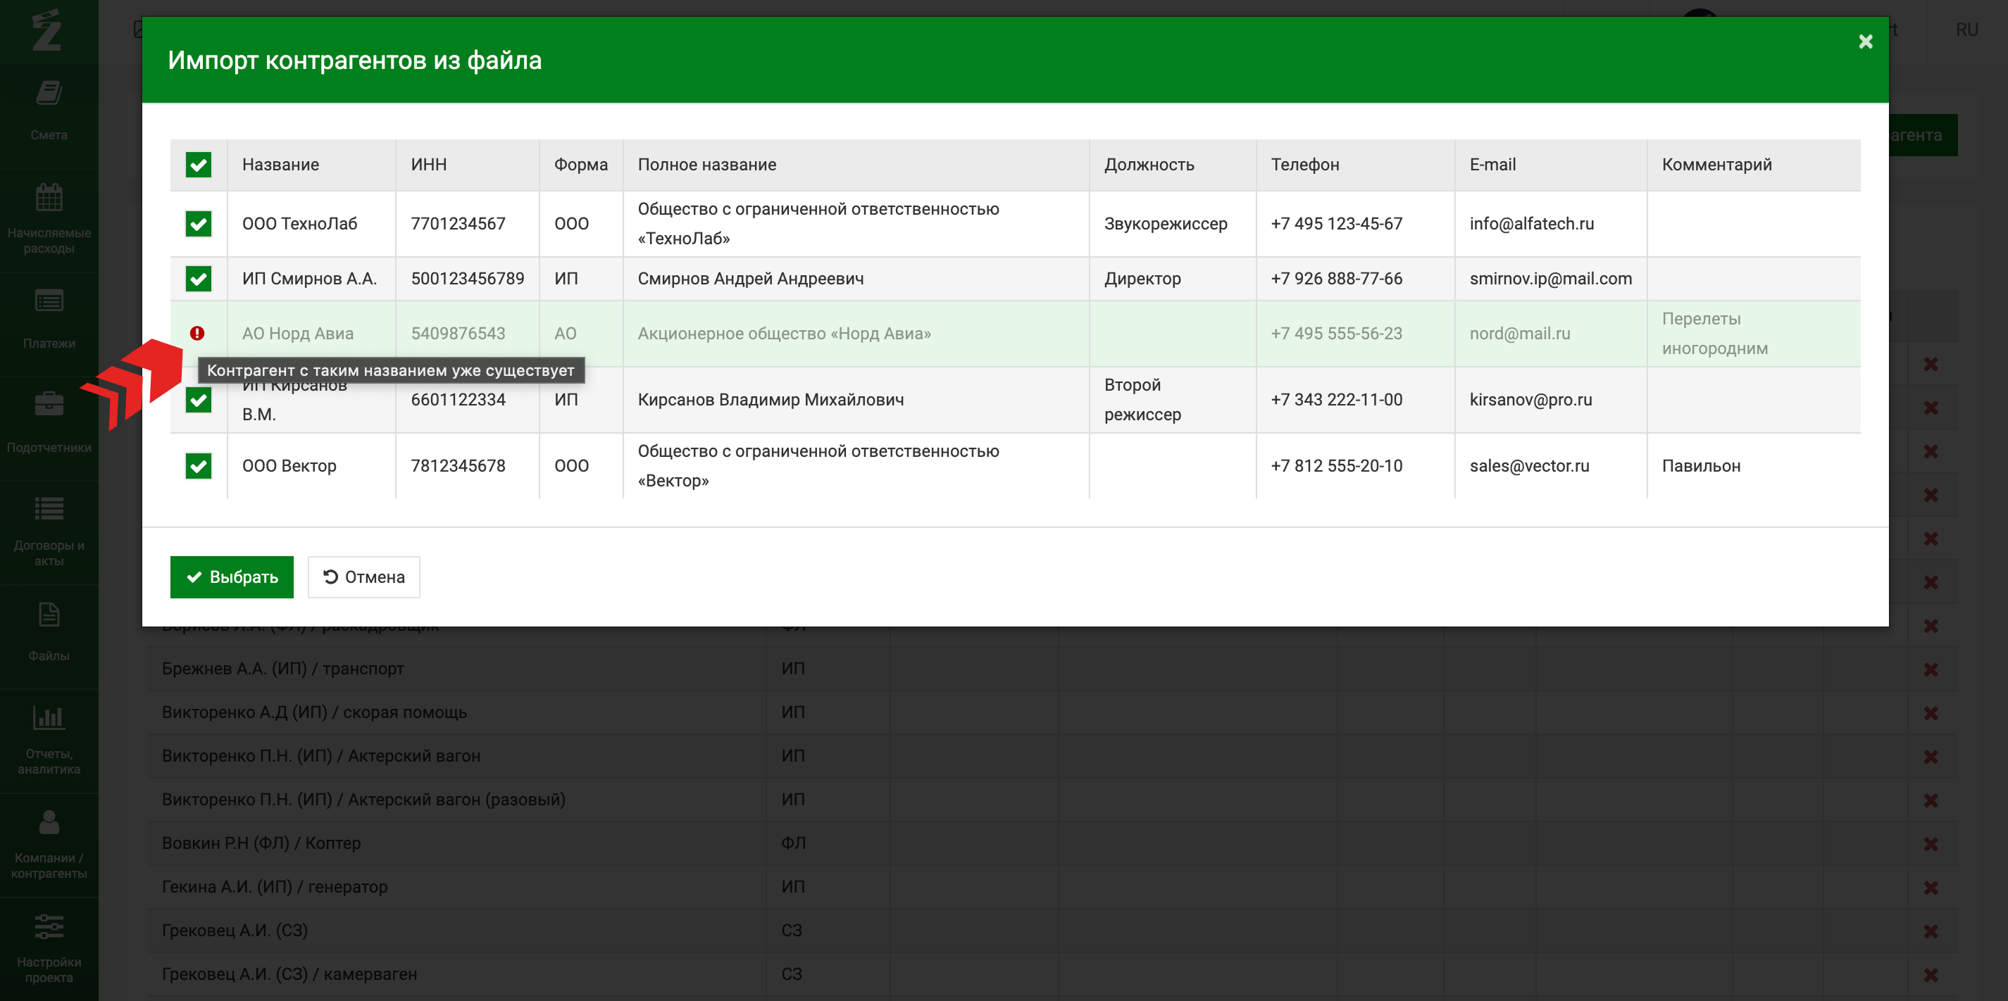Click the red duplicate warning icon
Viewport: 2008px width, 1001px height.
(197, 334)
